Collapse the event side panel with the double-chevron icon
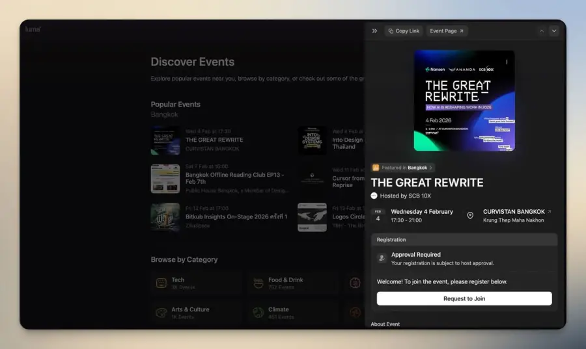Image resolution: width=586 pixels, height=349 pixels. (x=374, y=31)
